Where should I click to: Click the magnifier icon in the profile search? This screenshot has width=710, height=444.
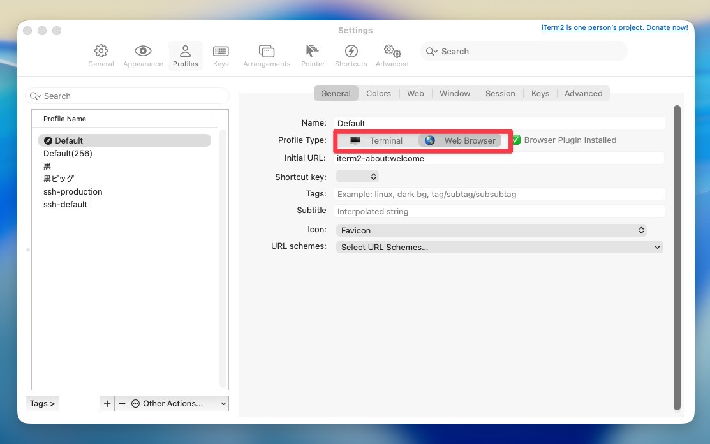coord(35,96)
